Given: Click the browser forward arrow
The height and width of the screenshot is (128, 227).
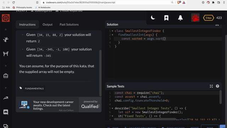Looking at the screenshot, I should coord(9,2).
